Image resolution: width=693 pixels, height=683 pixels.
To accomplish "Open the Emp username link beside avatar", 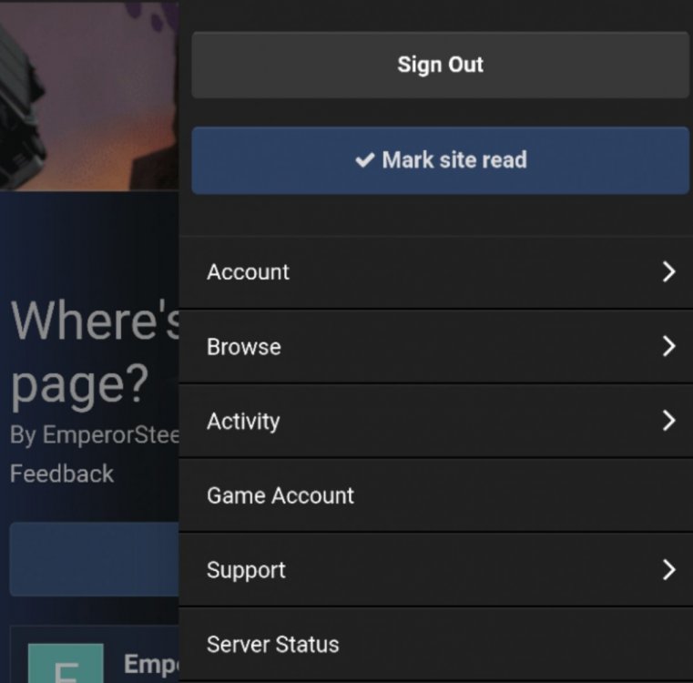I will (151, 665).
